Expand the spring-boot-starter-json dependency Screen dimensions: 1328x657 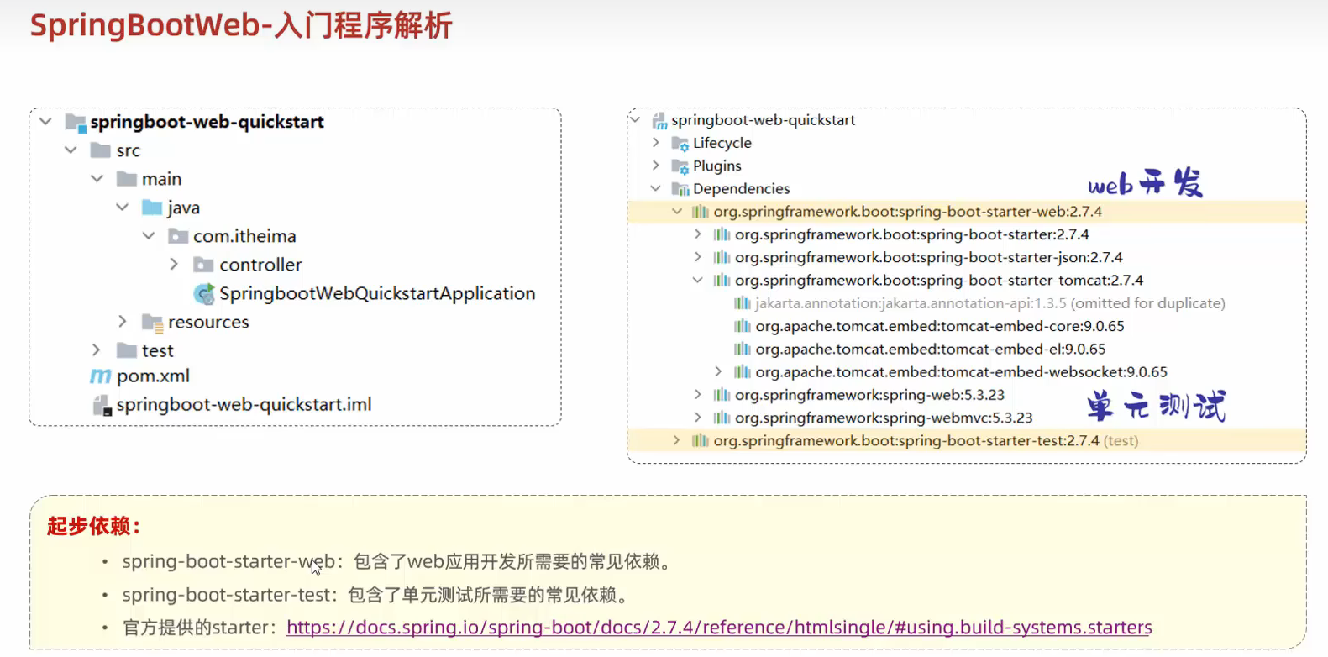(697, 258)
